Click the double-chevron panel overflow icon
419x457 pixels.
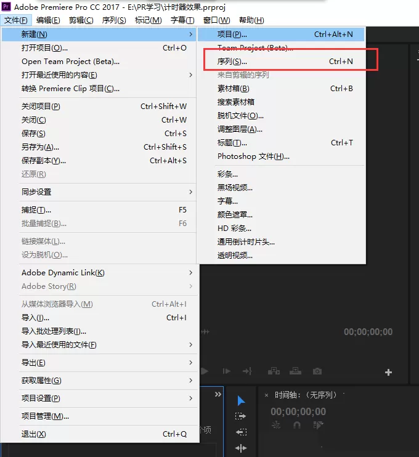218,394
